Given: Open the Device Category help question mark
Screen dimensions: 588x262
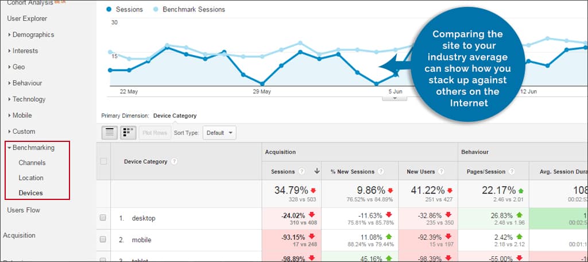Looking at the screenshot, I should pyautogui.click(x=173, y=162).
